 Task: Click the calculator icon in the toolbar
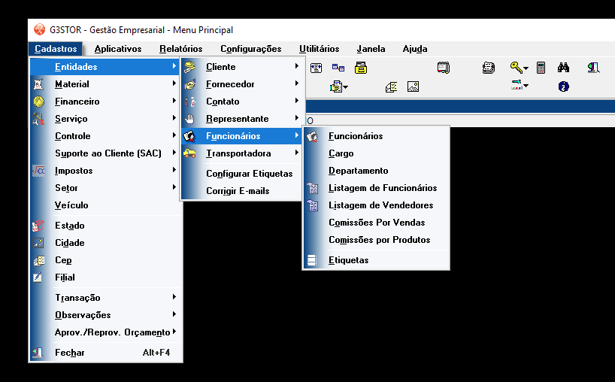click(541, 68)
